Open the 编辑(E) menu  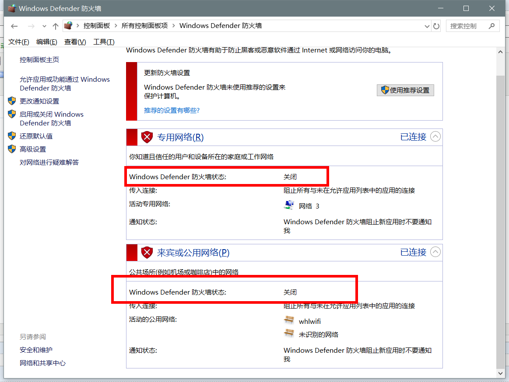(47, 42)
